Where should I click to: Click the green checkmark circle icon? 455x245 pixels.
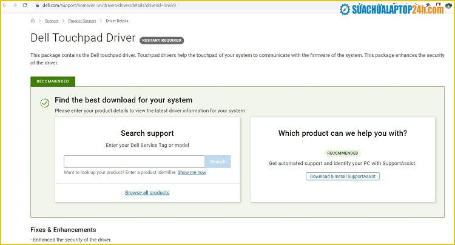point(44,103)
